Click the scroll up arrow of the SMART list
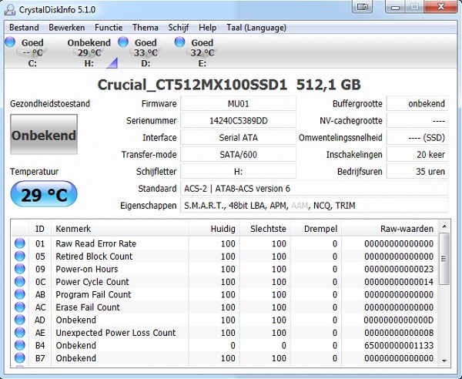 click(444, 226)
